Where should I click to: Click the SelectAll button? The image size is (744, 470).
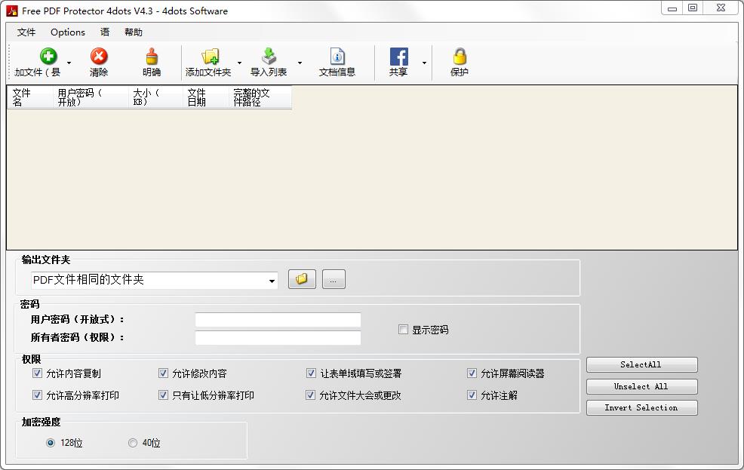click(642, 364)
